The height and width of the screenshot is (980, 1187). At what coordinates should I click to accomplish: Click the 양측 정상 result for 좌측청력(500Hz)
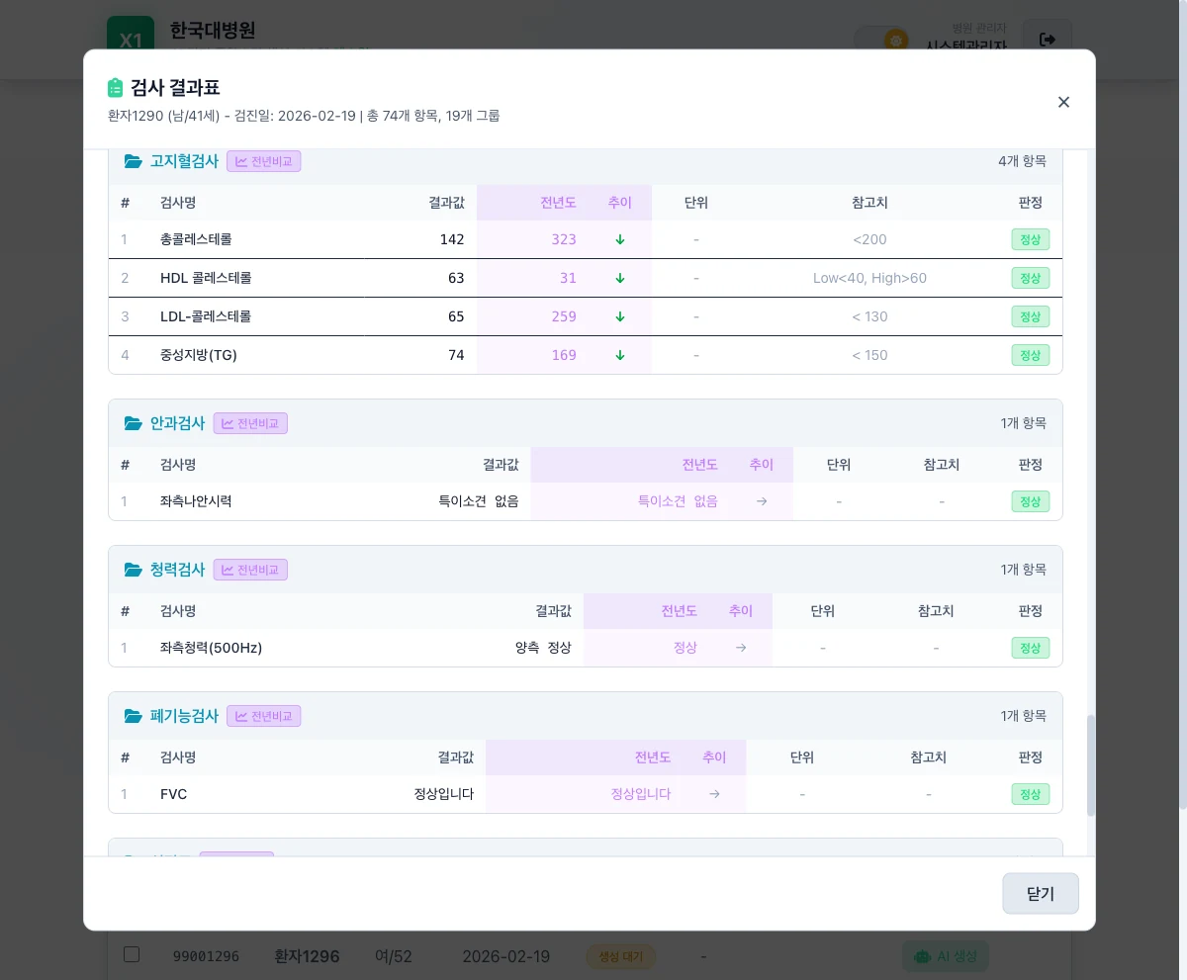pyautogui.click(x=543, y=648)
